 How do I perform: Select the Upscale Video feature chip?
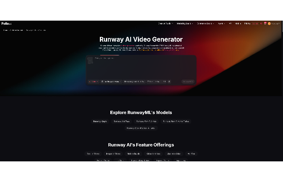(174, 154)
